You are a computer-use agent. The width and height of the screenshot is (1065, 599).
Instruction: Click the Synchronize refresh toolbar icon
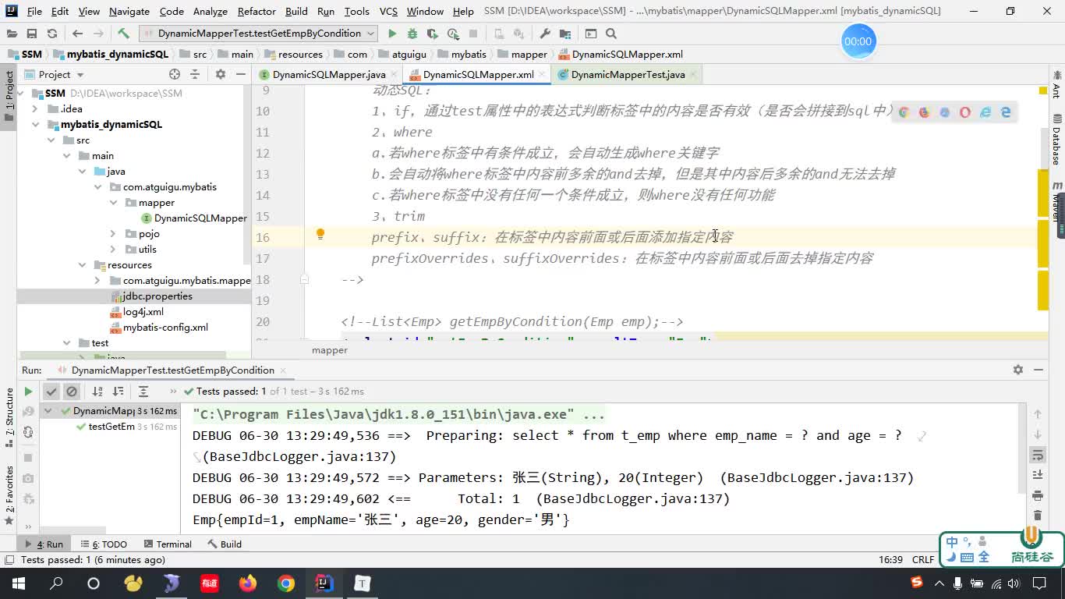coord(51,34)
